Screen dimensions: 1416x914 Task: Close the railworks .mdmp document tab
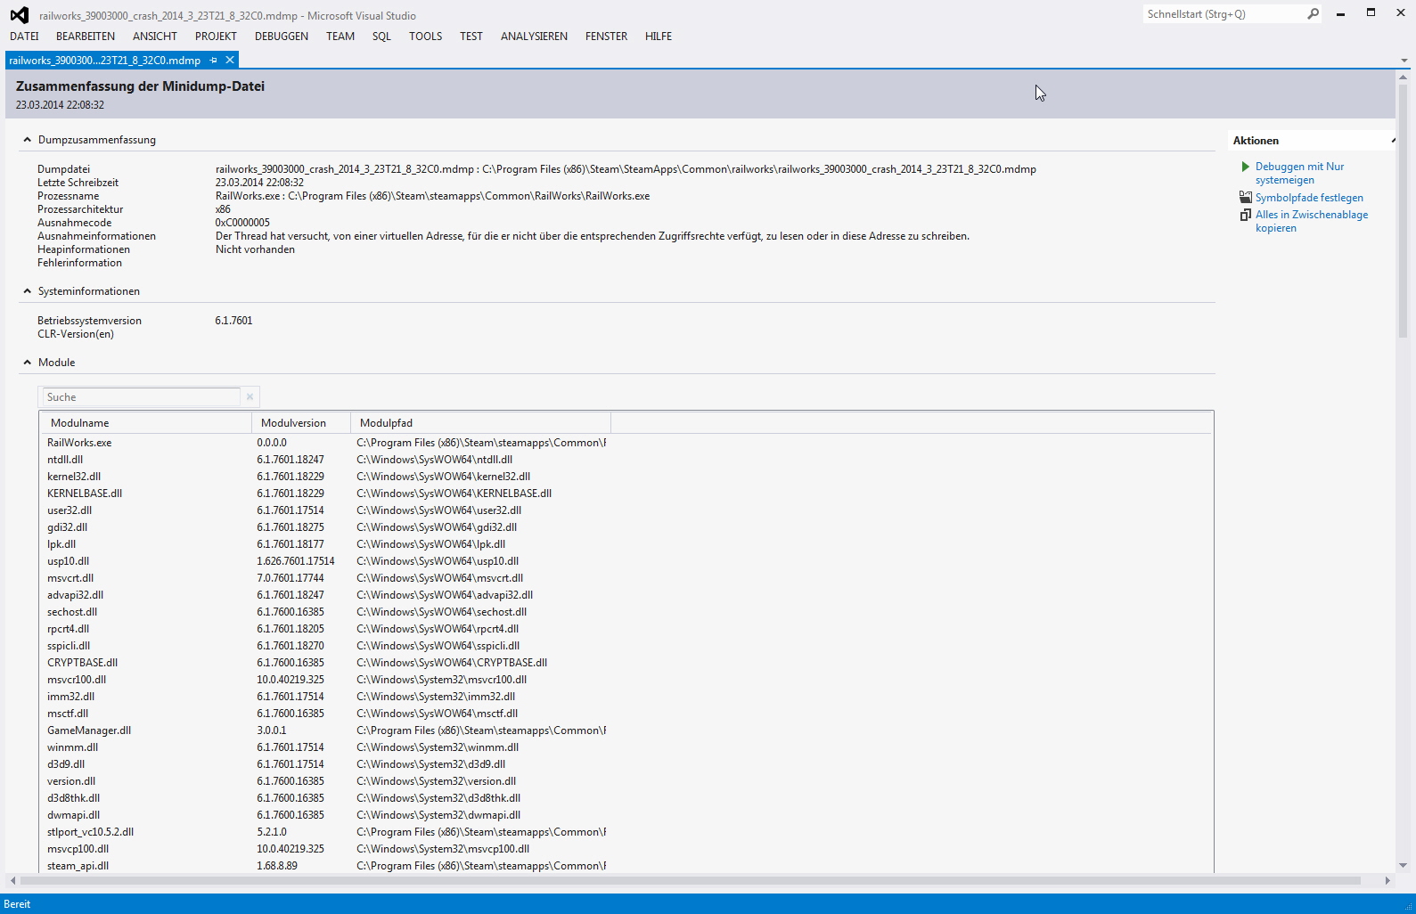coord(230,60)
